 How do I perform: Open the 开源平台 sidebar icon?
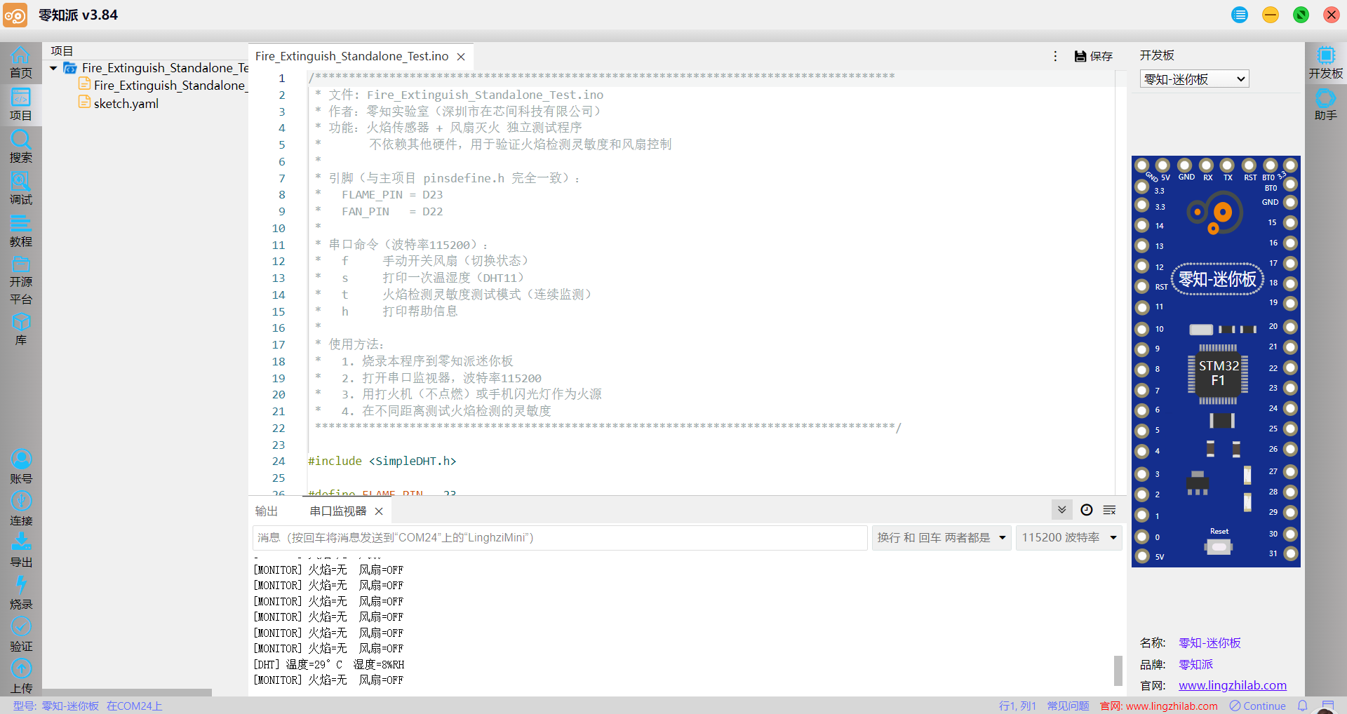tap(21, 281)
